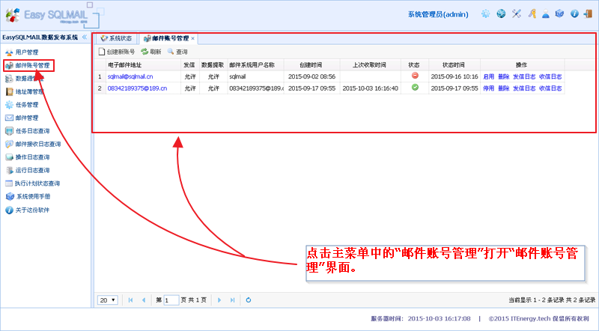Image resolution: width=599 pixels, height=331 pixels.
Task: Click the green enabled status icon
Action: [x=415, y=88]
